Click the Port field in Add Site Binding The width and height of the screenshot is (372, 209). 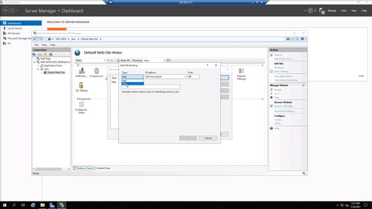click(x=194, y=77)
